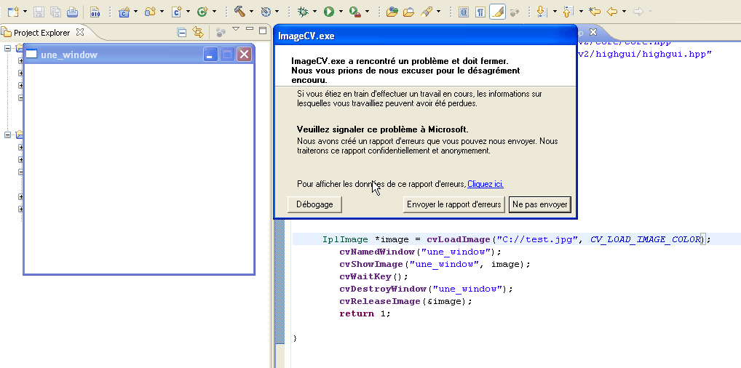Click the Débogage button
Viewport: 741px width, 368px height.
314,204
